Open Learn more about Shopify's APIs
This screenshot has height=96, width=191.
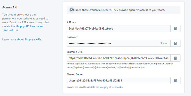22,39
